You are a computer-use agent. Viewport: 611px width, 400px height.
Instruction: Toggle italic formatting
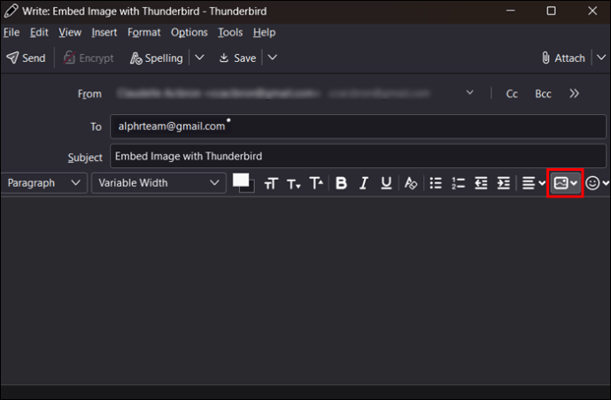364,183
